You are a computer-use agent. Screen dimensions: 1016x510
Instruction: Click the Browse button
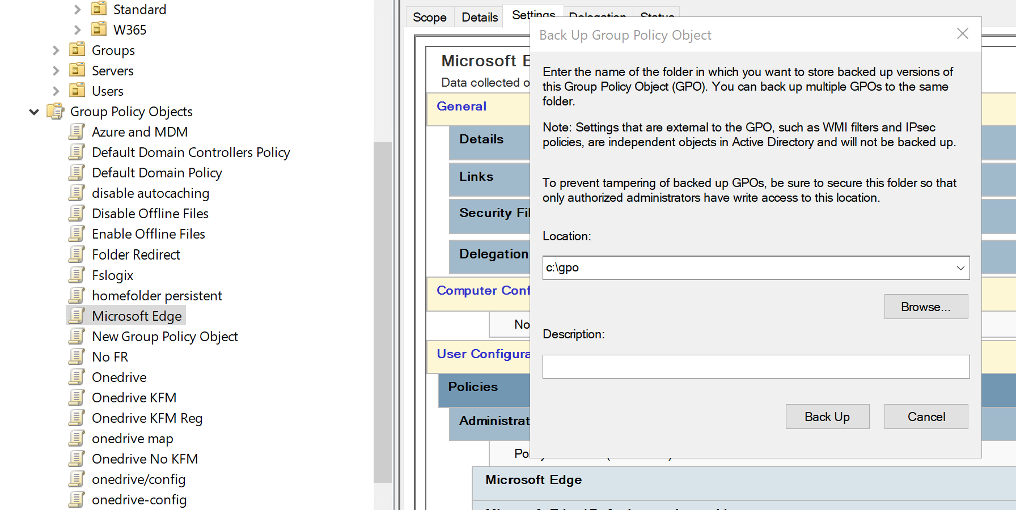(926, 306)
